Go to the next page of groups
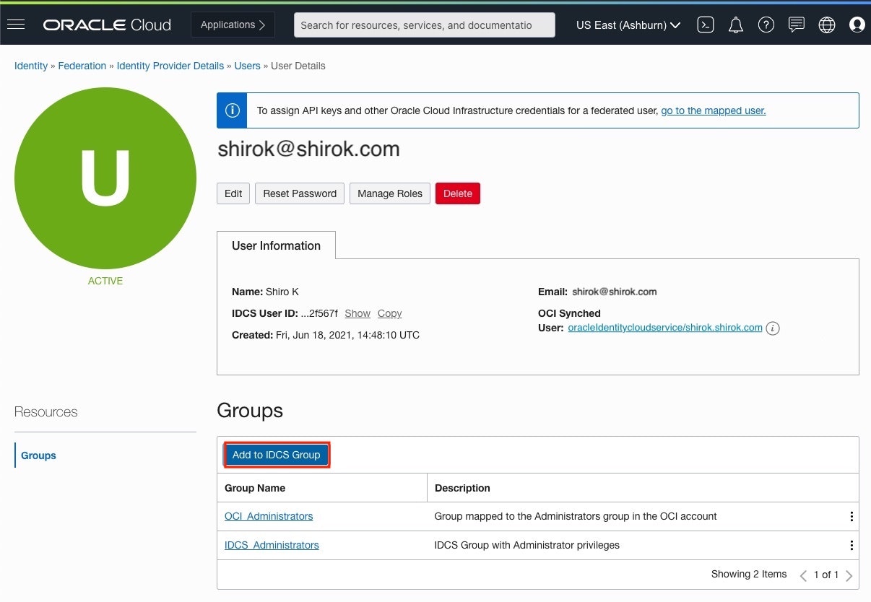This screenshot has width=871, height=602. tap(849, 575)
